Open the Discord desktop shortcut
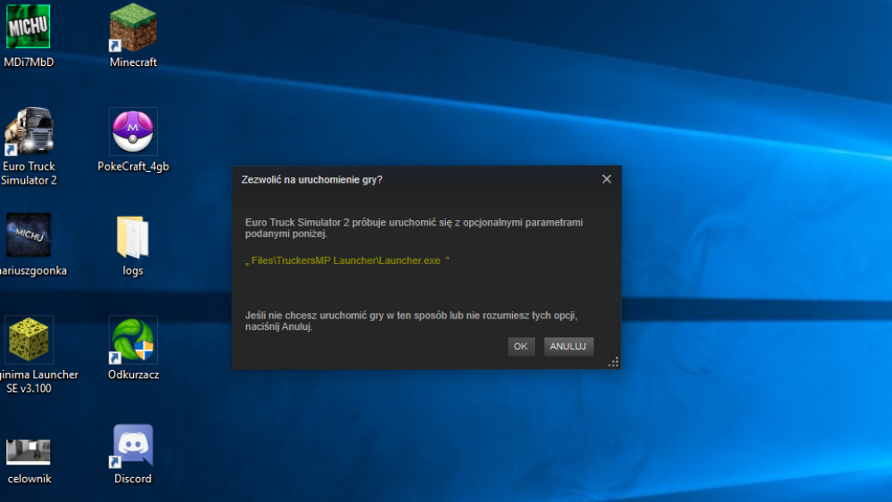The image size is (892, 502). [x=133, y=445]
